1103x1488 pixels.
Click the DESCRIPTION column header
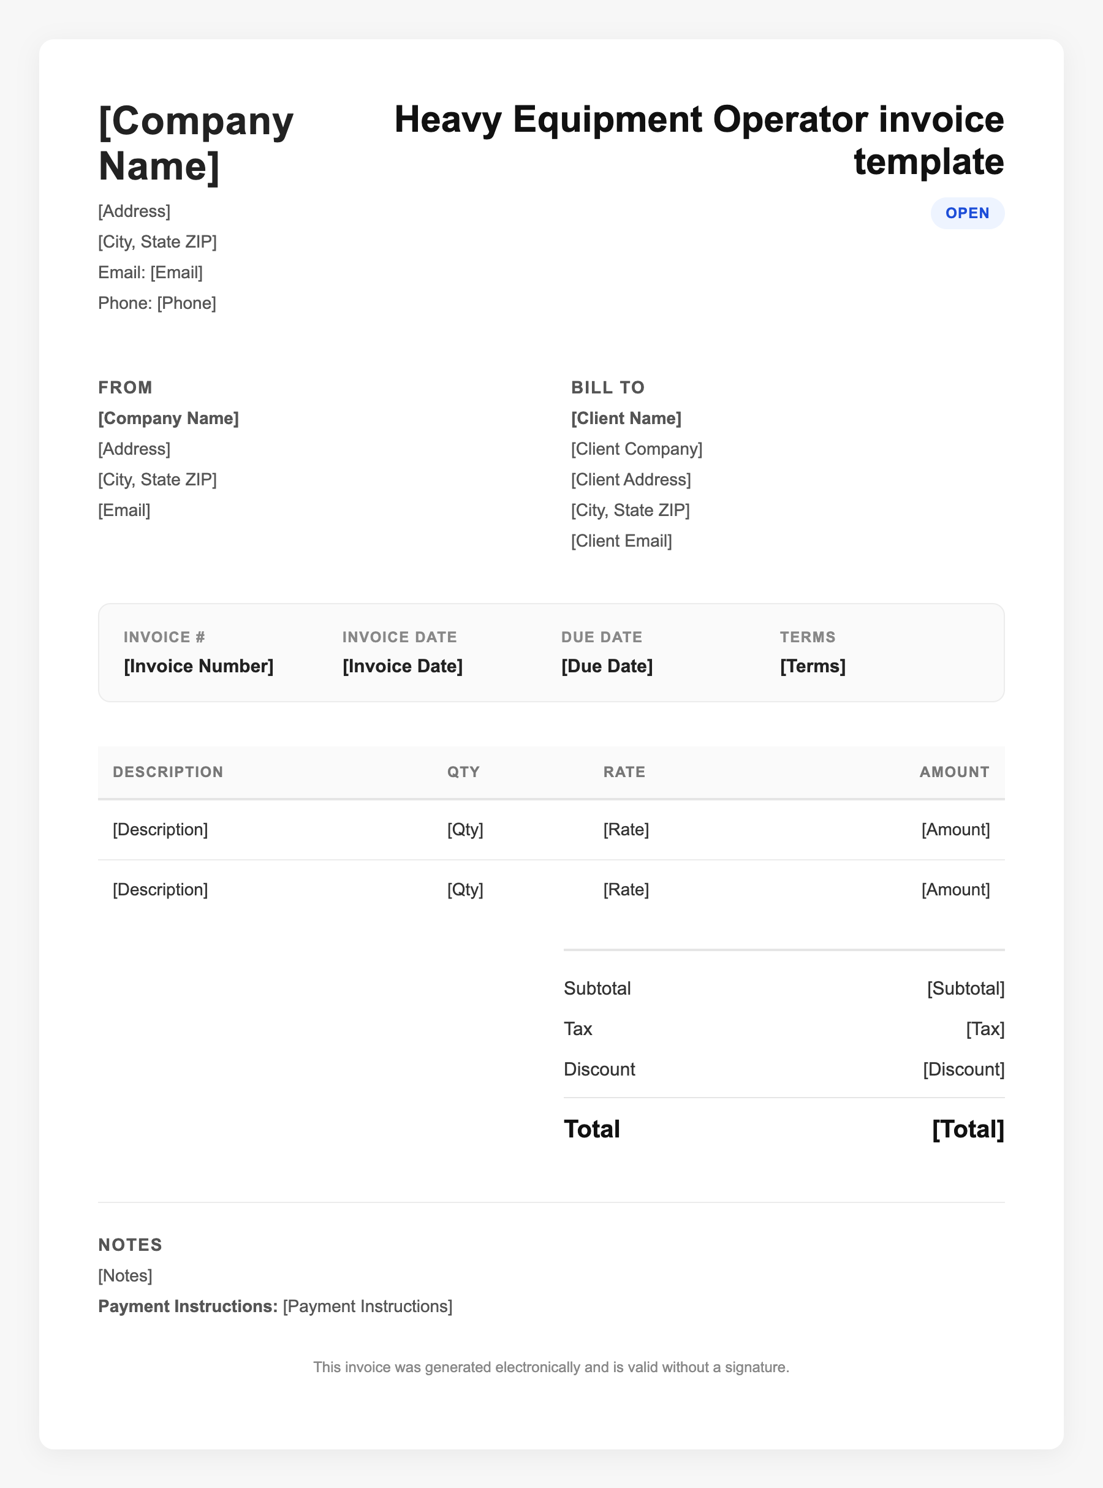point(167,772)
